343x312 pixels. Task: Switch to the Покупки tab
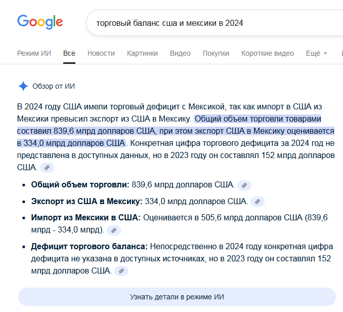pos(216,53)
